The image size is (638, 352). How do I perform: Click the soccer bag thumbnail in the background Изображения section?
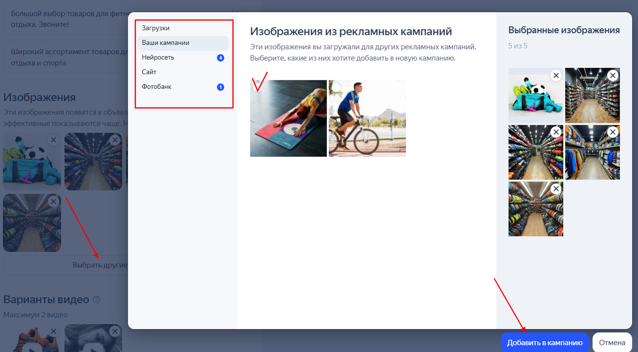32,162
